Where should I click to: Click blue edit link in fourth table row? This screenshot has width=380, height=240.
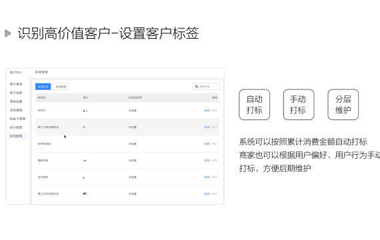[207, 161]
